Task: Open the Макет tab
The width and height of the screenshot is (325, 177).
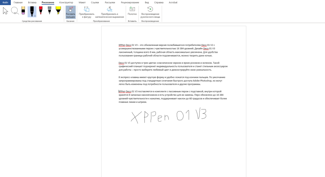Action: tap(82, 3)
